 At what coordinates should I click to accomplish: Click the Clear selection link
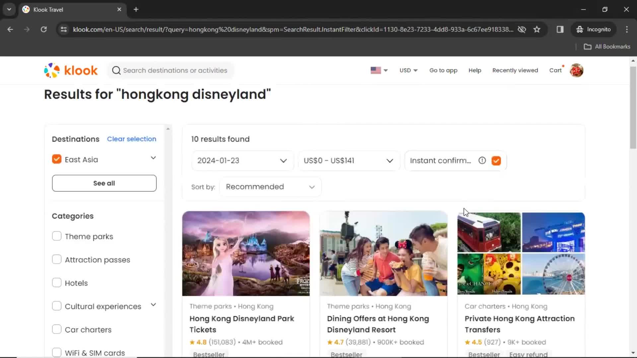tap(131, 139)
